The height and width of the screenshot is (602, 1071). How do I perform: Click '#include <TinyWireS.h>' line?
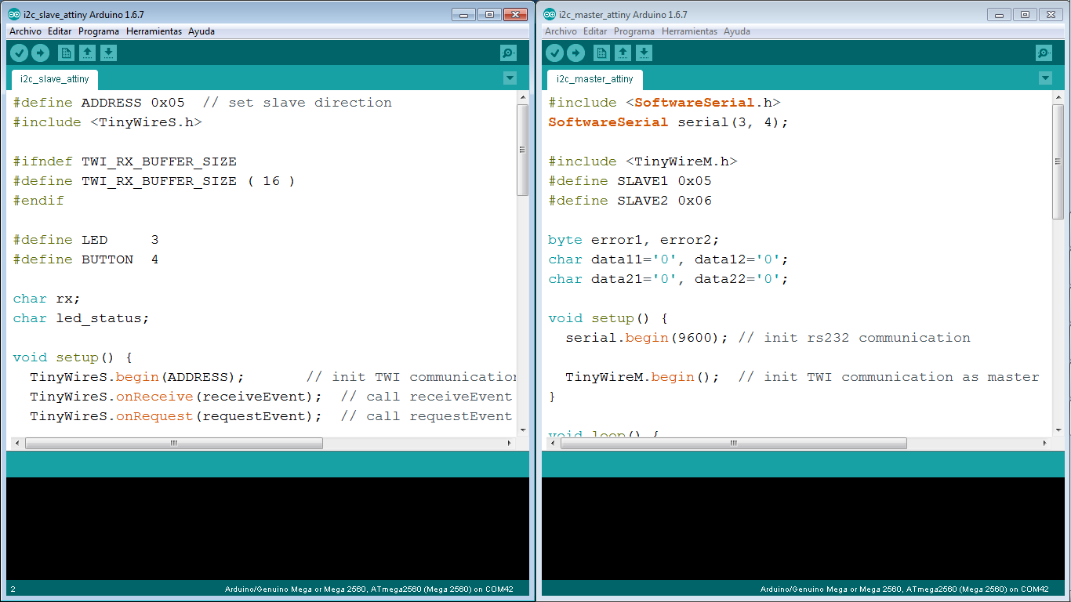[x=107, y=122]
